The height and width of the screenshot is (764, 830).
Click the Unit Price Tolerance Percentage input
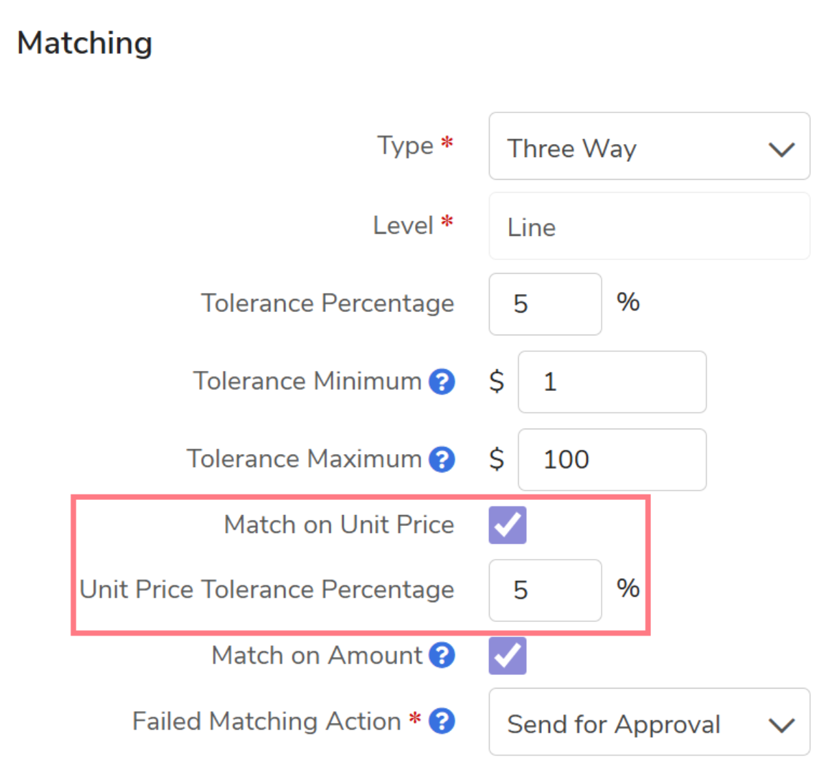click(x=545, y=590)
